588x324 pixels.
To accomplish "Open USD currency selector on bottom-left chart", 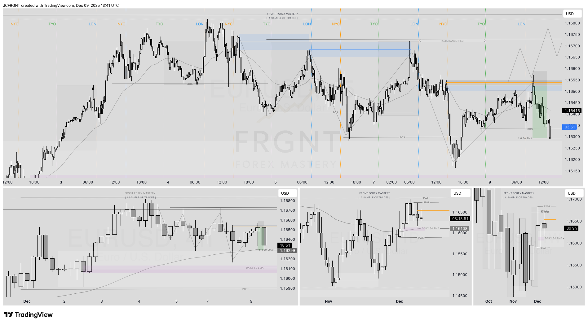I will pos(287,193).
